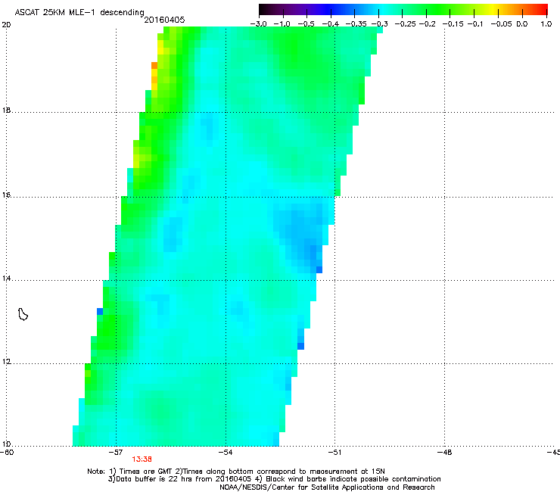The width and height of the screenshot is (560, 492).
Task: Click longitude axis label -60
Action: click(x=7, y=453)
